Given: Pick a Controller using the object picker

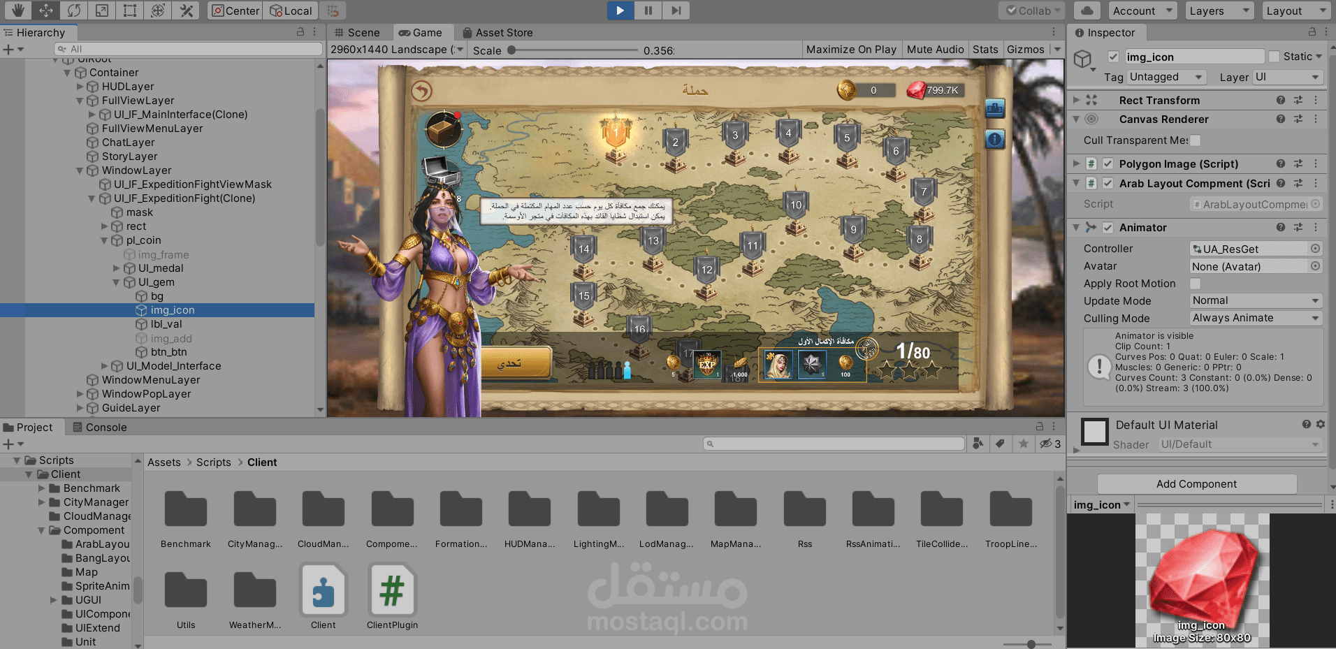Looking at the screenshot, I should [x=1315, y=249].
